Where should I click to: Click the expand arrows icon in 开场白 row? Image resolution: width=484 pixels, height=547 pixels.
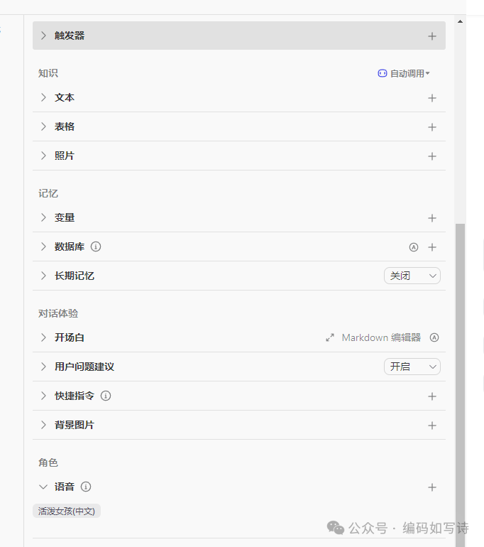[329, 337]
